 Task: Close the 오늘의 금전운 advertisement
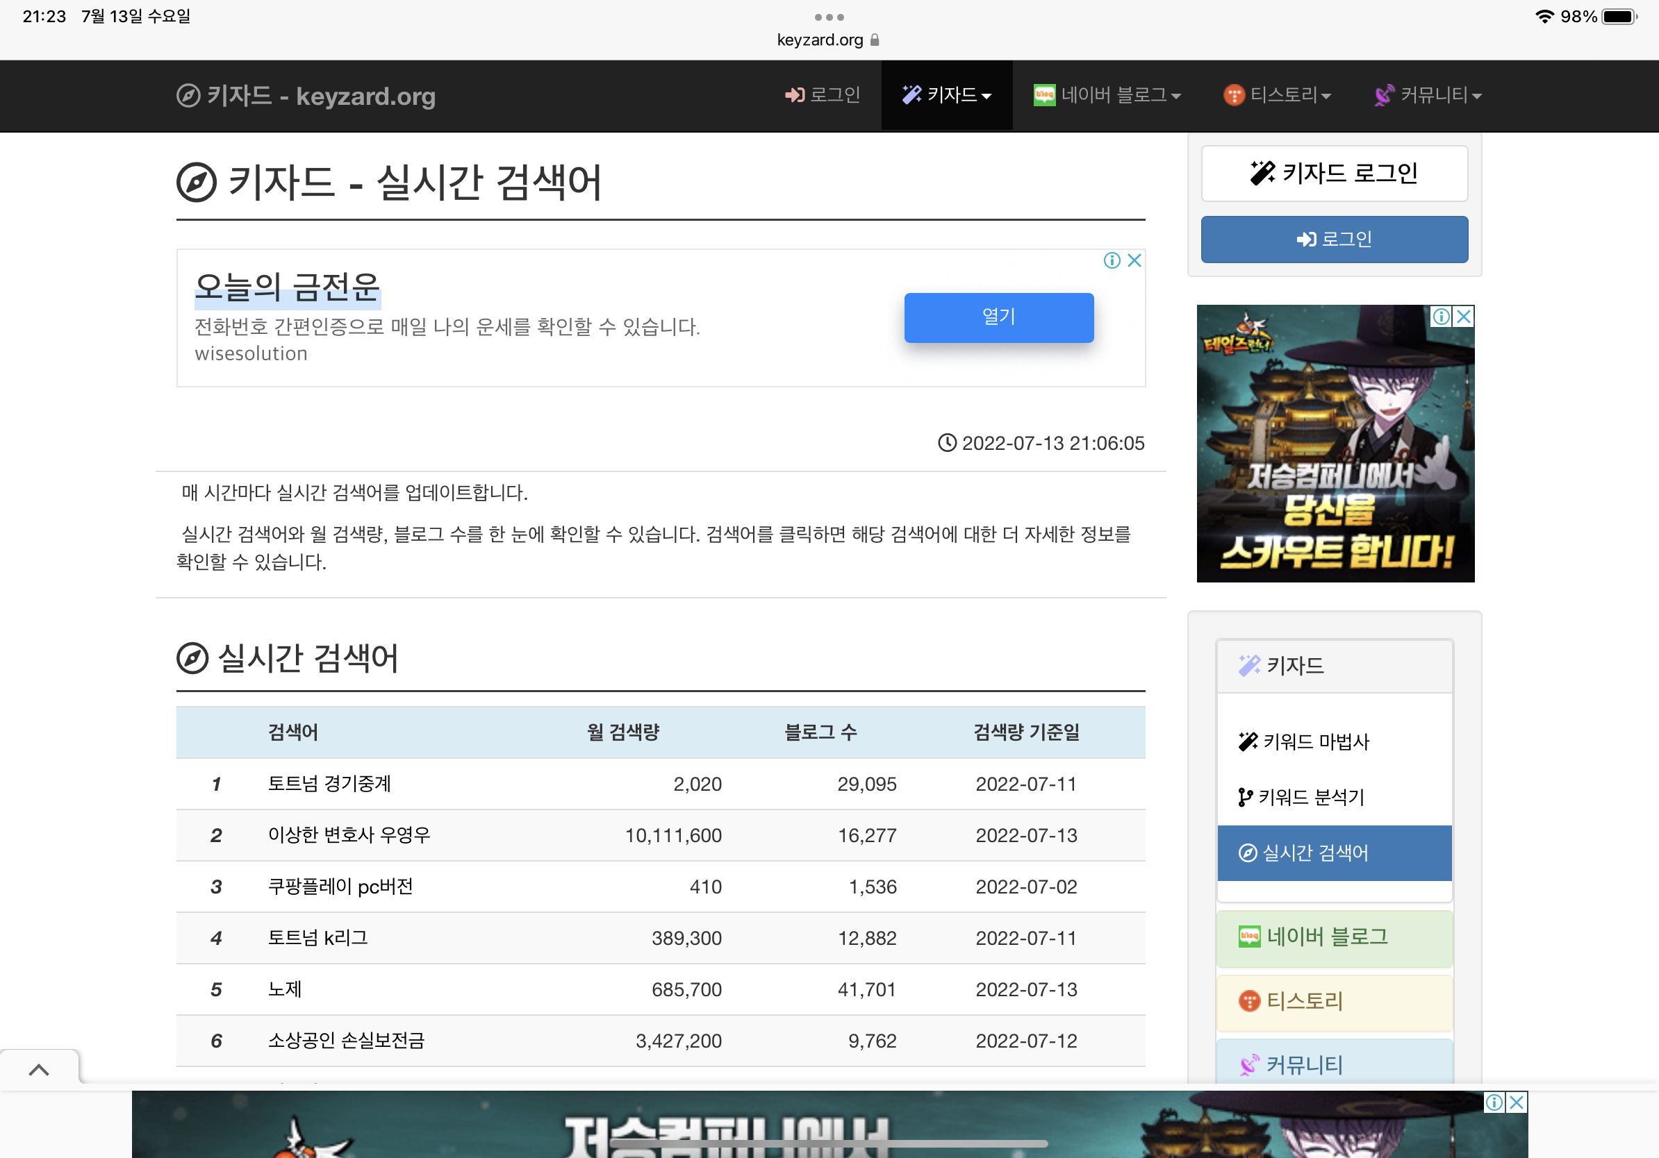coord(1134,260)
